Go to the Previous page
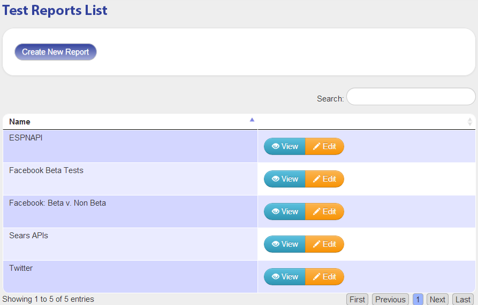The height and width of the screenshot is (305, 478). (391, 300)
